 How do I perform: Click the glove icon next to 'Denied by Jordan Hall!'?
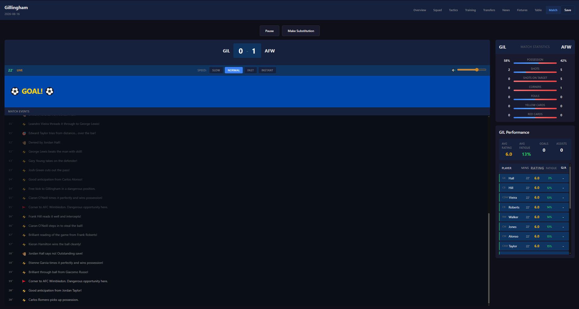point(24,142)
